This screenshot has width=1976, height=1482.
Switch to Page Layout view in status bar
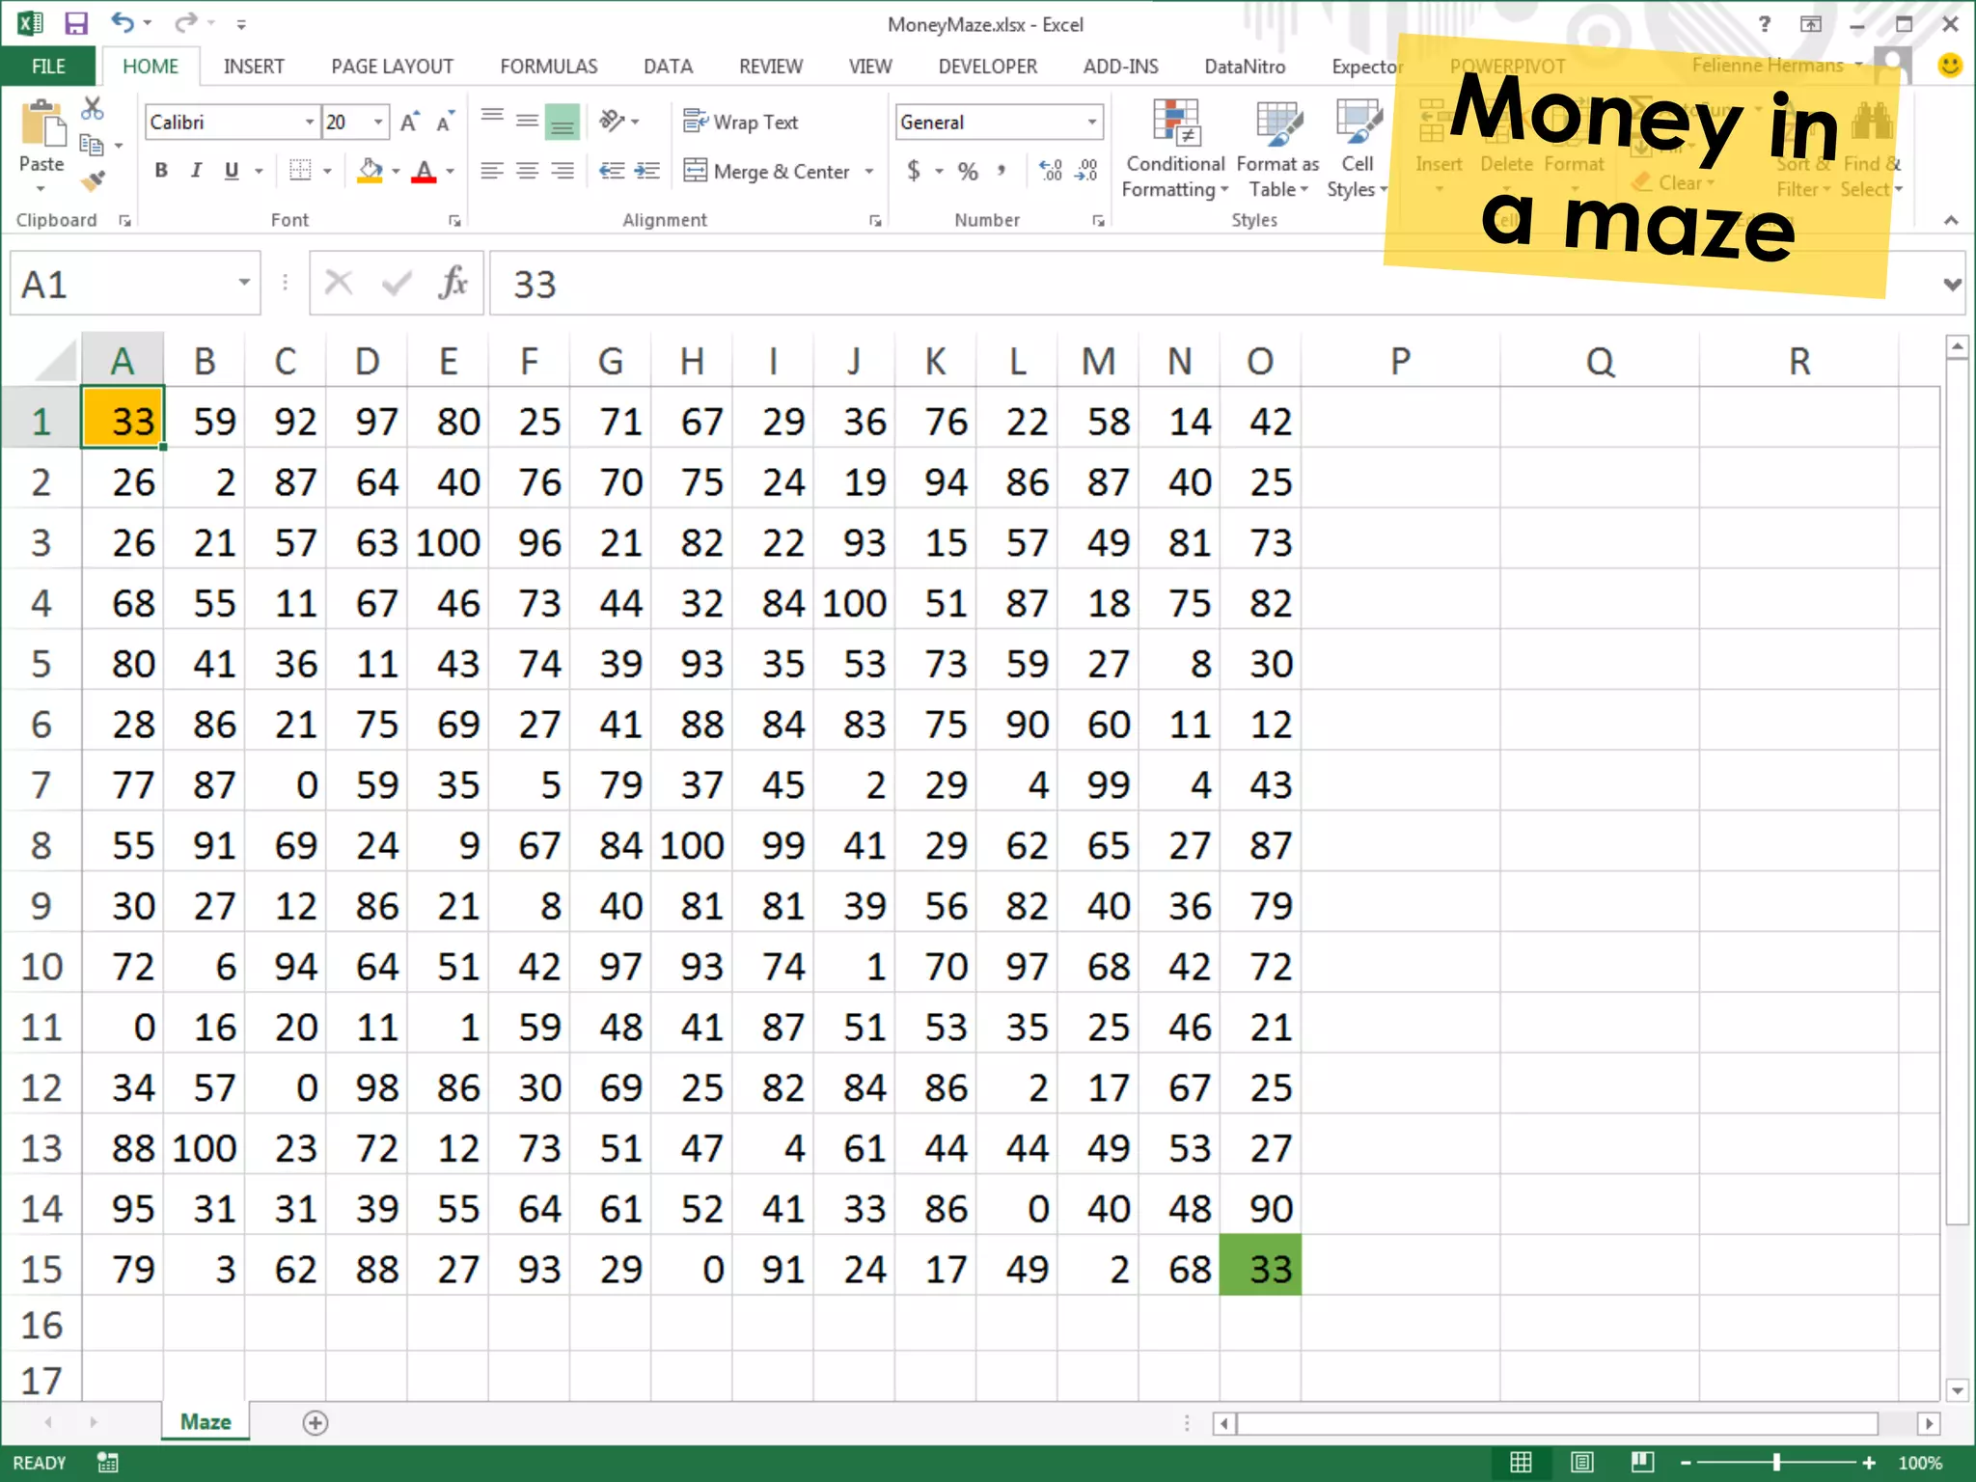coord(1581,1462)
